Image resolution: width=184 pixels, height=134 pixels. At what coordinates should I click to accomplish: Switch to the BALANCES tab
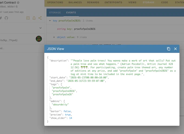[75, 2]
